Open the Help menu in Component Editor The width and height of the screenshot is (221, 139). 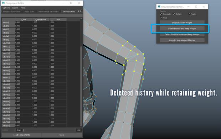pyautogui.click(x=23, y=8)
